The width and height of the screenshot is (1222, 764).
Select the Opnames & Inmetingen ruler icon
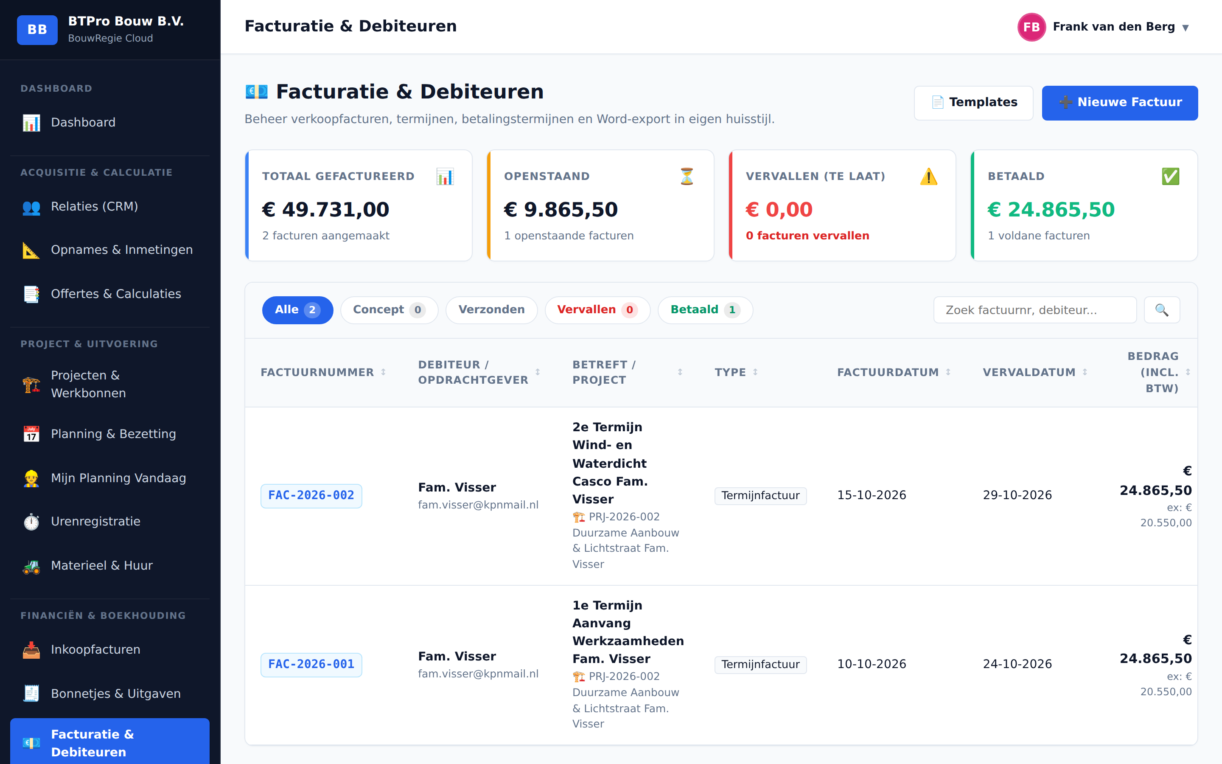click(x=31, y=250)
